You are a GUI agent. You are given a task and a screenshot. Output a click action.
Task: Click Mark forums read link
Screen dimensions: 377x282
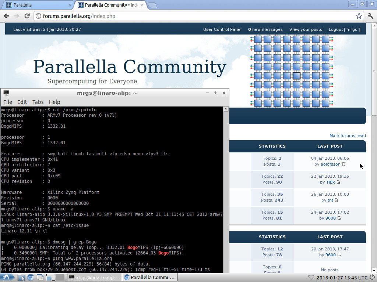point(347,135)
